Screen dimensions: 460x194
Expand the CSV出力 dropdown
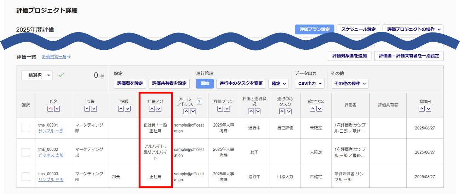click(x=310, y=84)
